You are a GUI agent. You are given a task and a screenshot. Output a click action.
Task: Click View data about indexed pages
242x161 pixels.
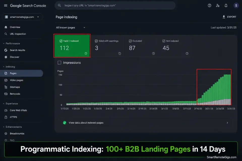click(x=86, y=123)
